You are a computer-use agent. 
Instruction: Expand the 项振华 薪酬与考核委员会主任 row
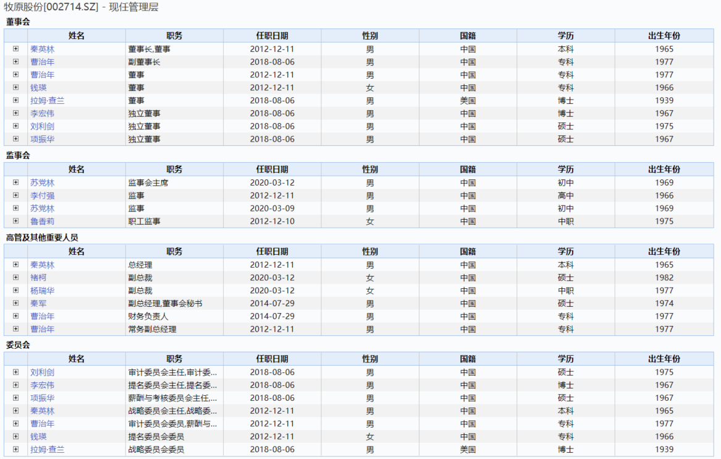(15, 398)
